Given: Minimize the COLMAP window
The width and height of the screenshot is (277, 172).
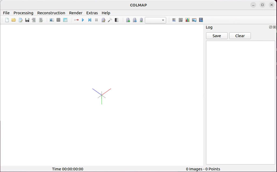Looking at the screenshot, I should [x=253, y=5].
